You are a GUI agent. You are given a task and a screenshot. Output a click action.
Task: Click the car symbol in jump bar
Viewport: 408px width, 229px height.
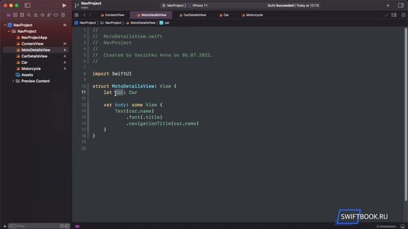tap(164, 23)
